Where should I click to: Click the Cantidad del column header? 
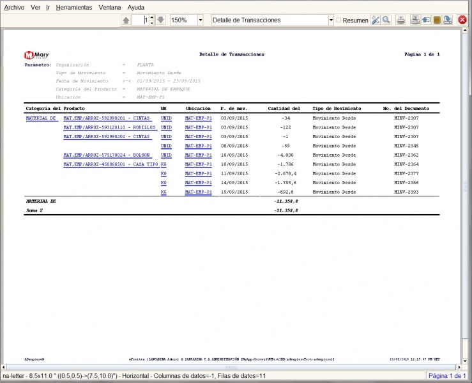pos(284,109)
